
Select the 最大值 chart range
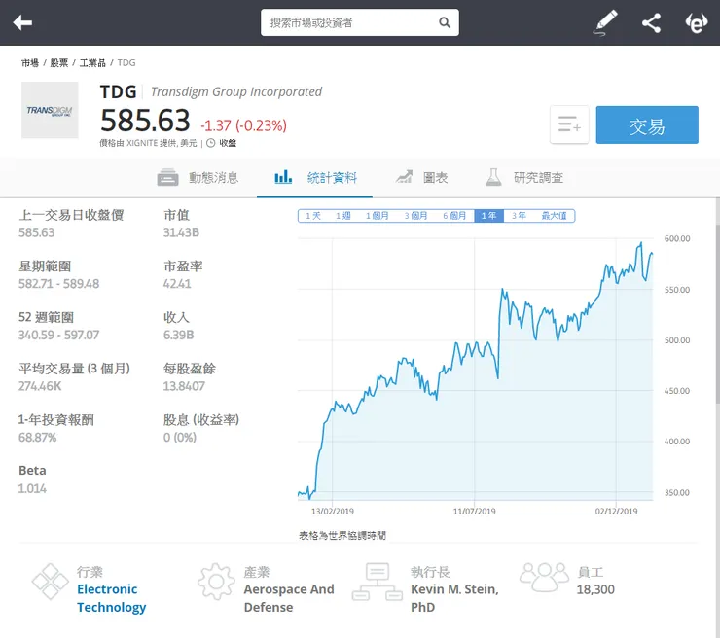coord(555,216)
